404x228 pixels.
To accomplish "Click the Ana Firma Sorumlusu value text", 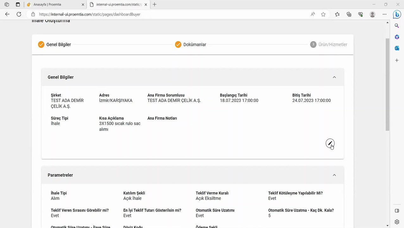I will coord(174,100).
